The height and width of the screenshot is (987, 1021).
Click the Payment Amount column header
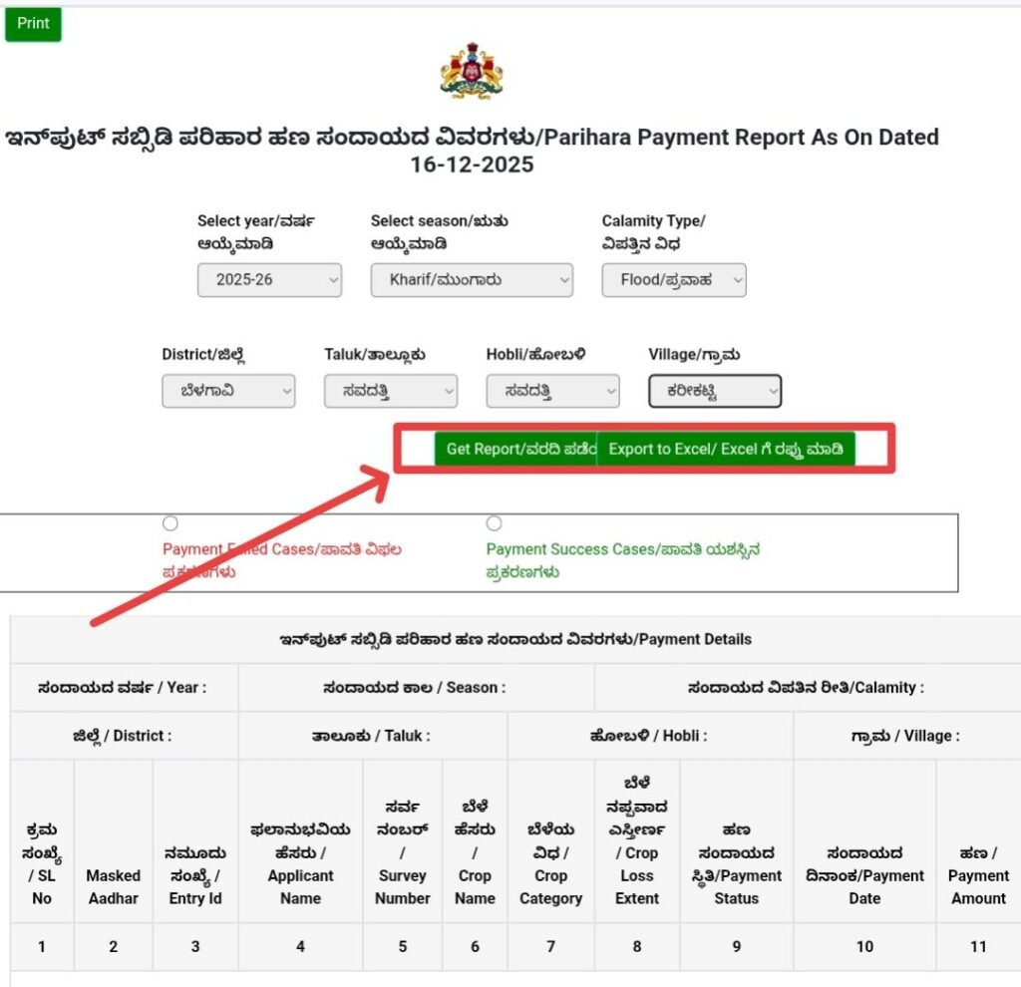[x=978, y=875]
